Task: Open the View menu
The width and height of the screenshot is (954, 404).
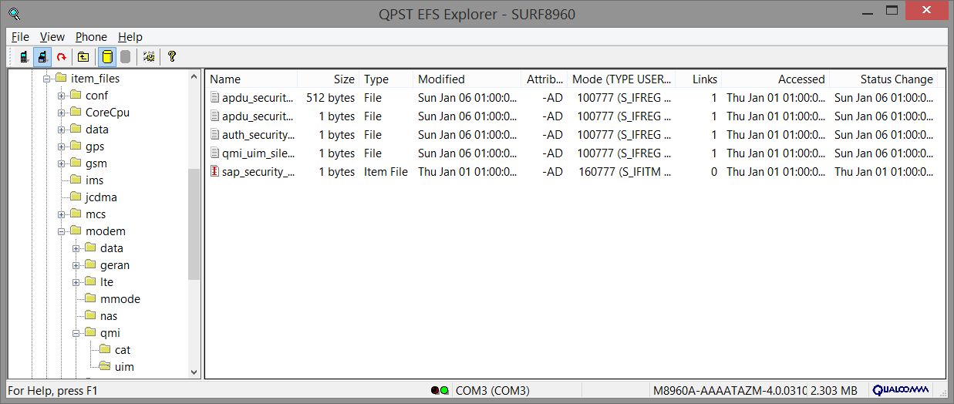Action: tap(52, 36)
